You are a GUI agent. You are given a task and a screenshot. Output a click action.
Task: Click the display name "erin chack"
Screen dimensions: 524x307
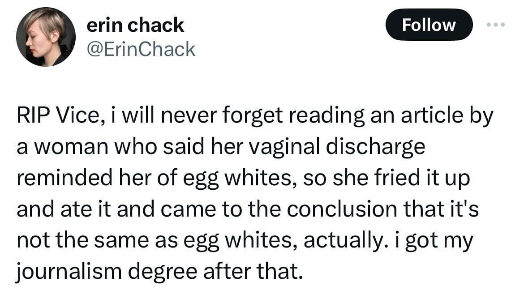(x=135, y=25)
